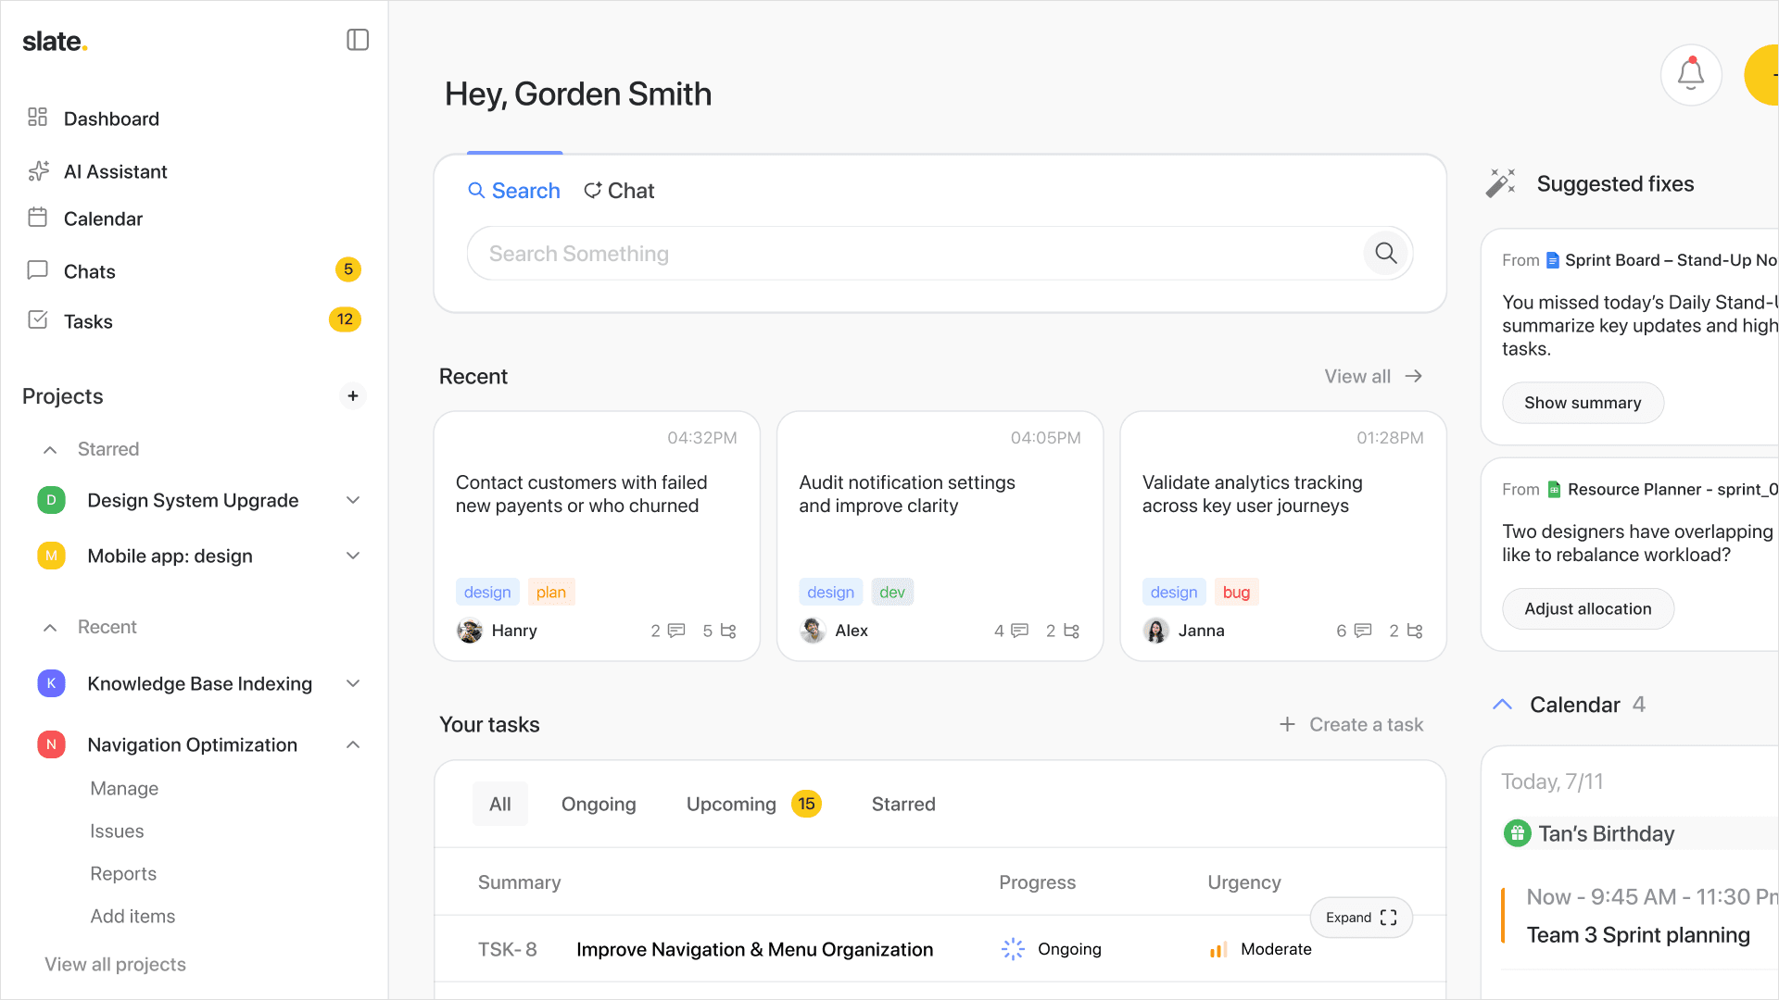Viewport: 1779px width, 1000px height.
Task: Add a new project plus icon
Action: click(x=353, y=396)
